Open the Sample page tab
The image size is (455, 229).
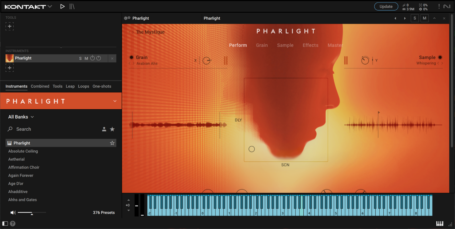click(x=285, y=45)
